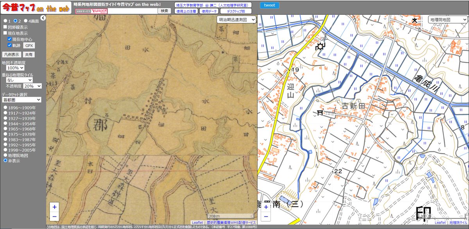Click the Yahoo web service logo
The width and height of the screenshot is (469, 229).
(x=91, y=11)
